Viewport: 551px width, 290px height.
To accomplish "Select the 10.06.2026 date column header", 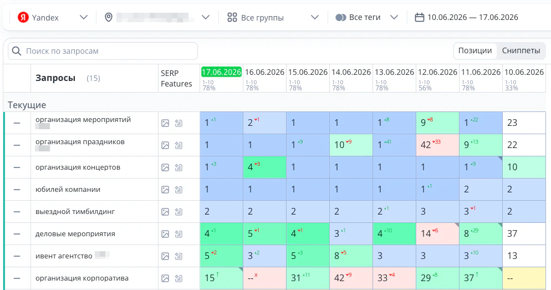I will pos(524,72).
